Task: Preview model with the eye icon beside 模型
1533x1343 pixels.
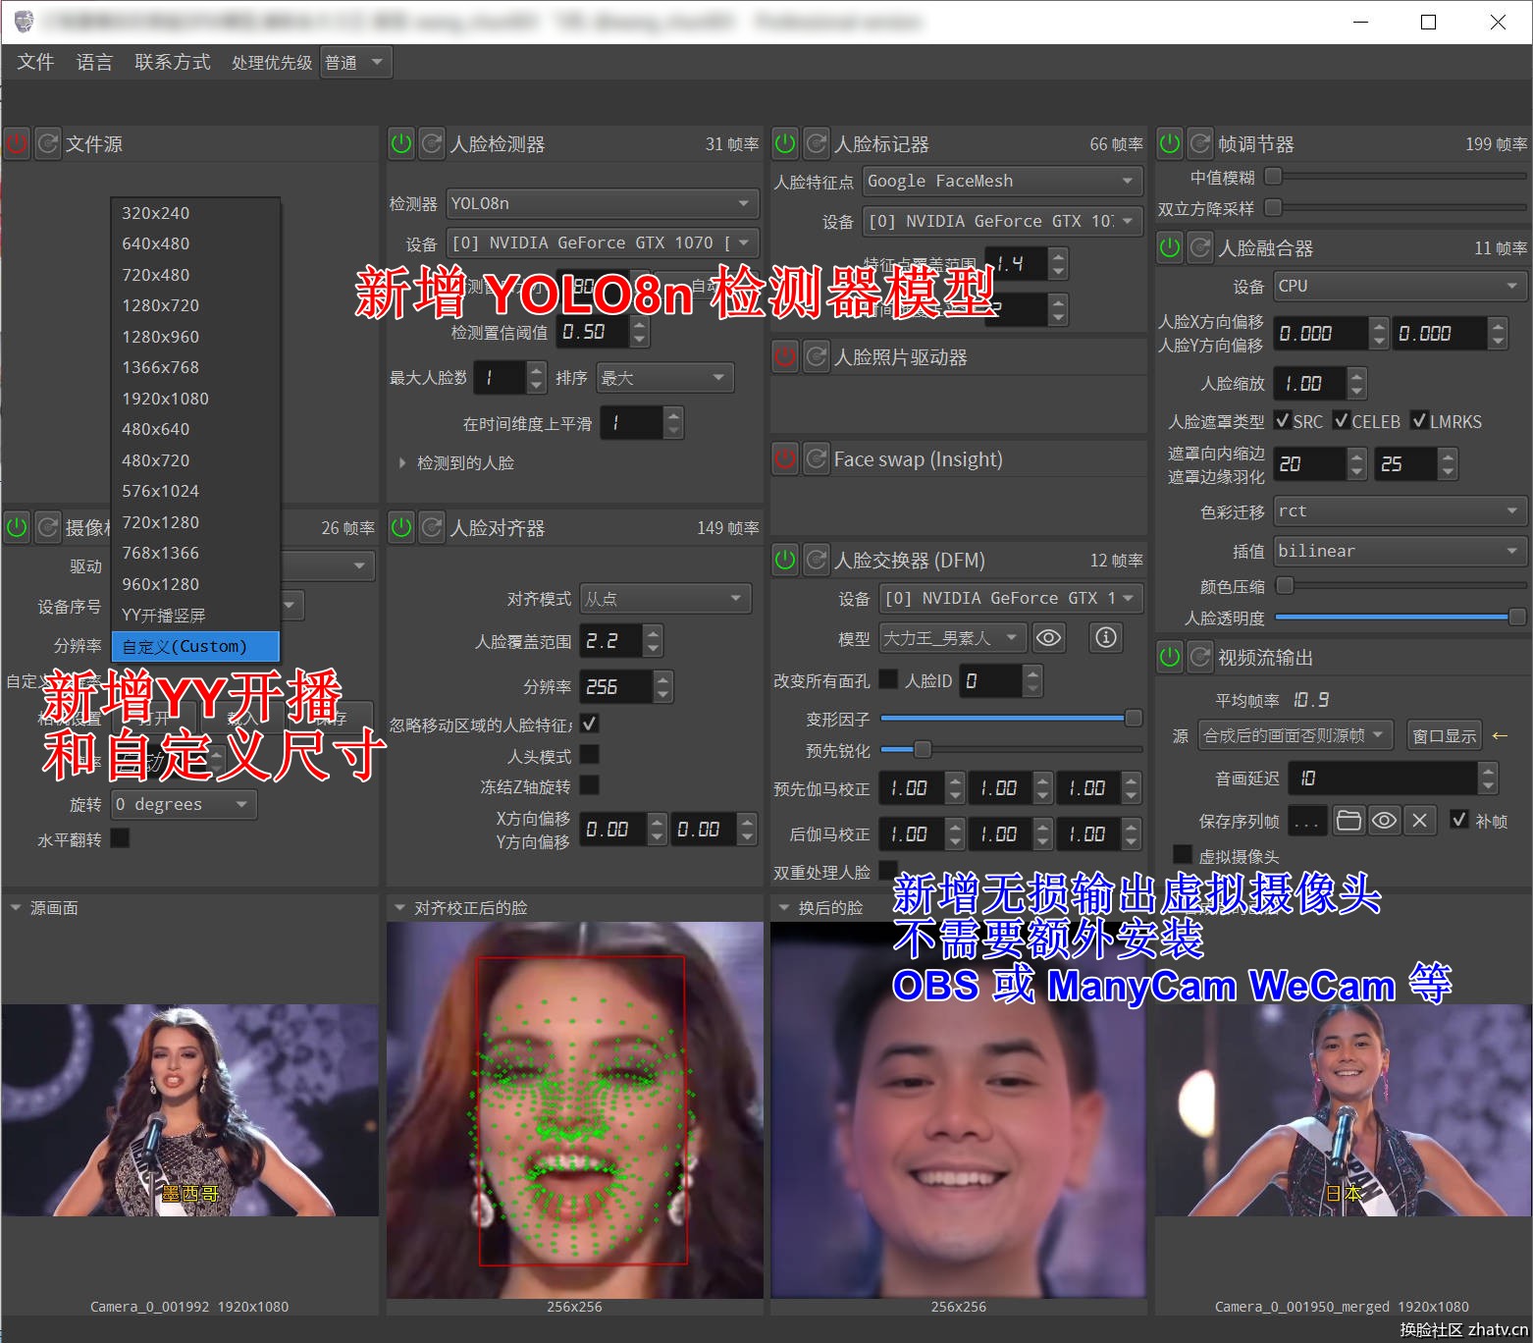Action: (1048, 638)
